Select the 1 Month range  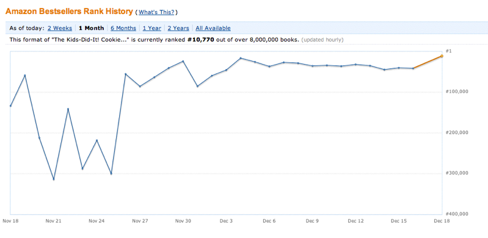[91, 28]
